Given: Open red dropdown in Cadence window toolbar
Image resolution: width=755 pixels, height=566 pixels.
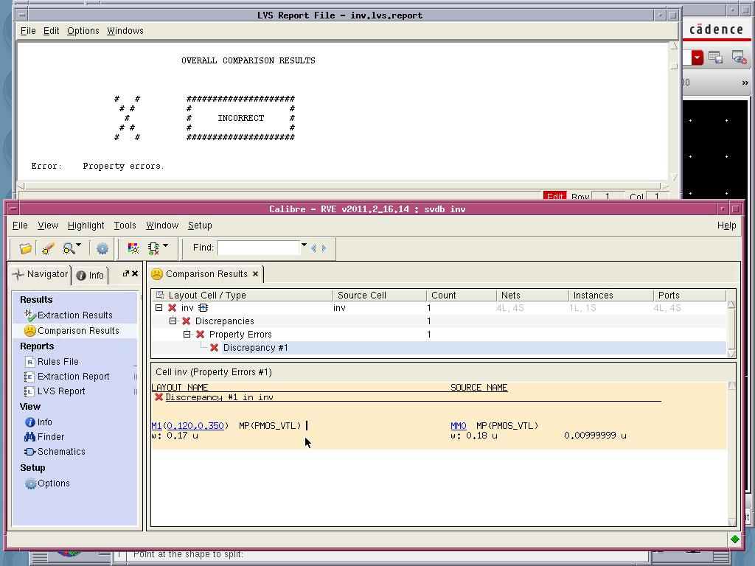Looking at the screenshot, I should tap(697, 57).
